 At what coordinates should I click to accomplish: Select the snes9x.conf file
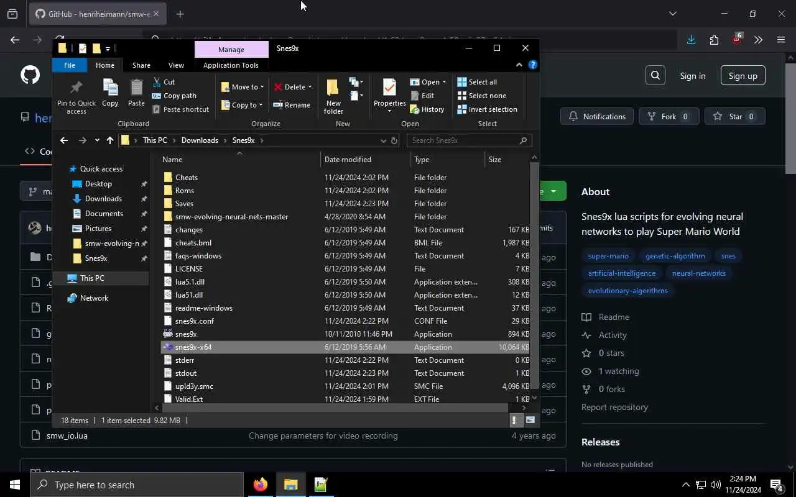[195, 321]
